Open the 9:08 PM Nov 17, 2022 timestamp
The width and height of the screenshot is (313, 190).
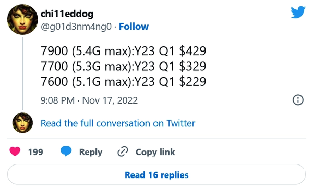click(89, 100)
